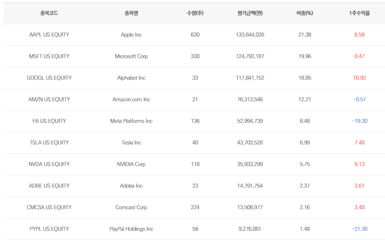385x240 pixels.
Task: Click the quantity value 136
Action: (x=195, y=121)
